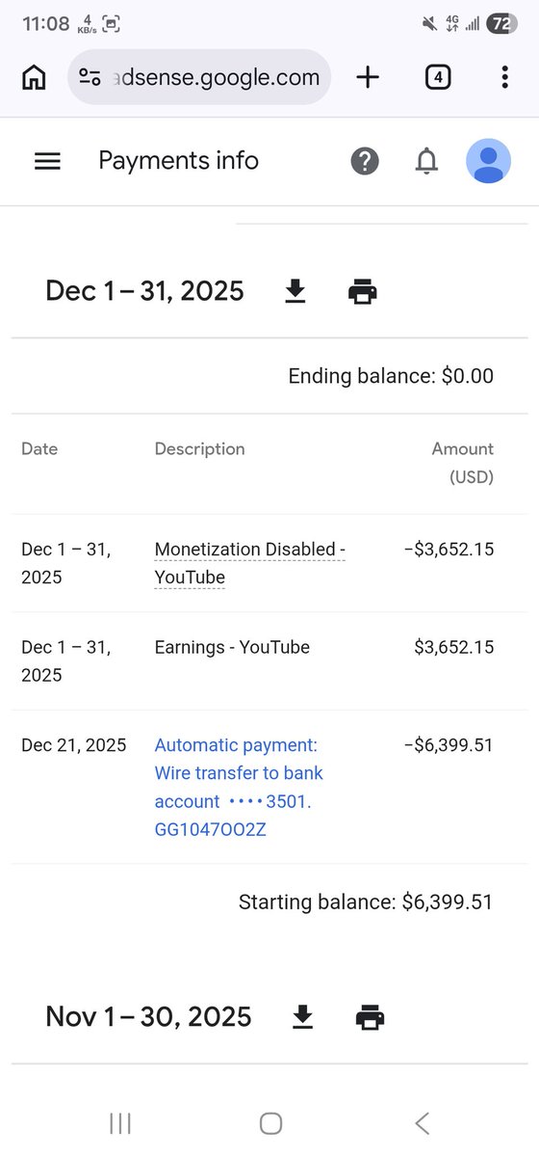Select the Description column header
Viewport: 539px width, 1157px height.
(x=199, y=448)
